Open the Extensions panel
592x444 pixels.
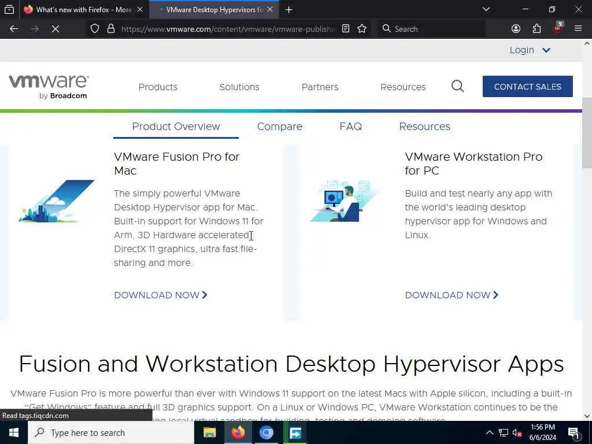click(x=536, y=29)
